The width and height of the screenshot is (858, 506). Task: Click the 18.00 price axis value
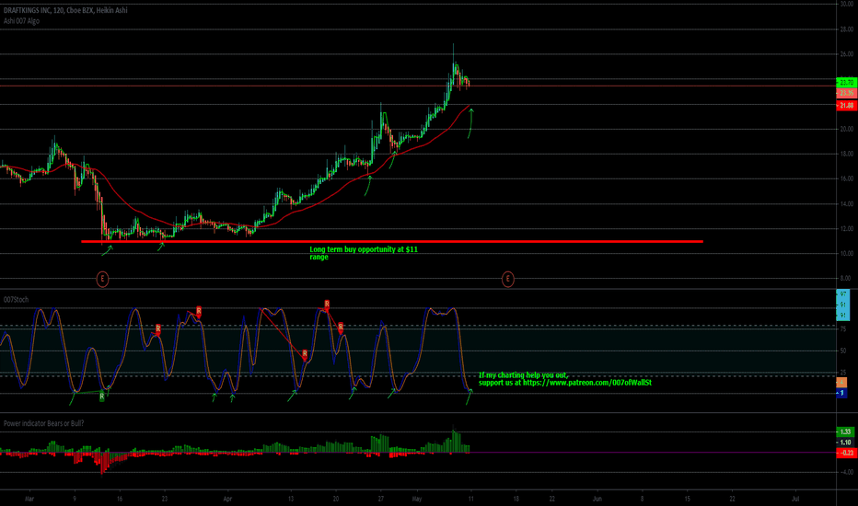coord(847,155)
